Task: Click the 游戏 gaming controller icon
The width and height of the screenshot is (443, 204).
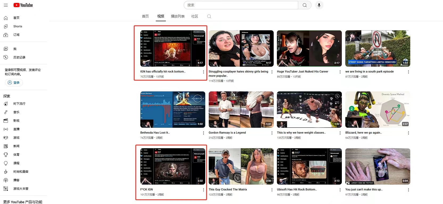Action: [6, 138]
